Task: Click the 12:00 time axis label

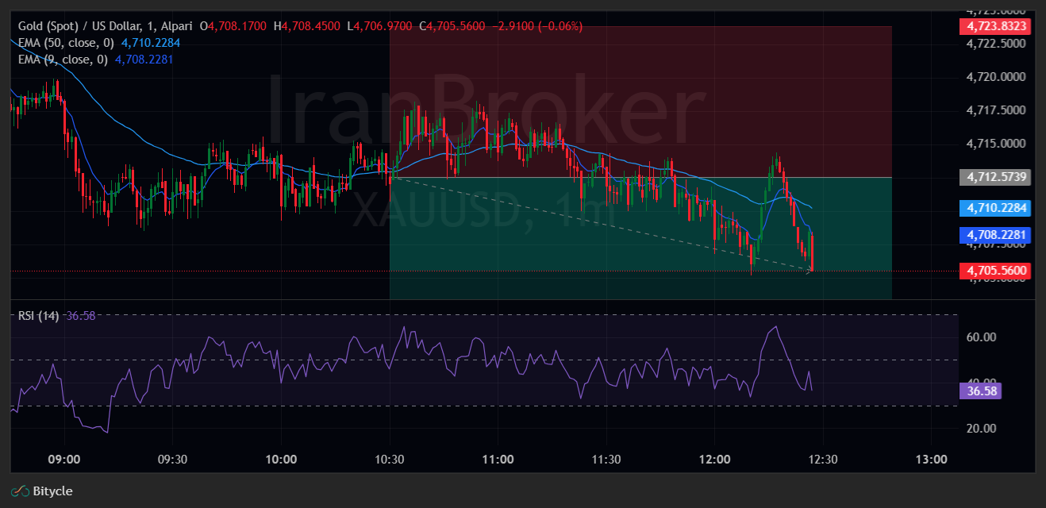Action: tap(714, 460)
